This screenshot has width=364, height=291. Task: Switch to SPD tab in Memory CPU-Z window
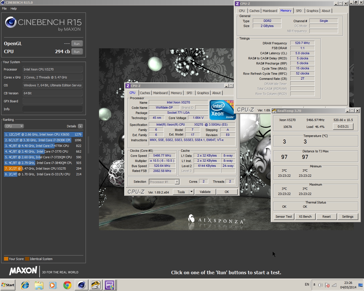(x=299, y=11)
